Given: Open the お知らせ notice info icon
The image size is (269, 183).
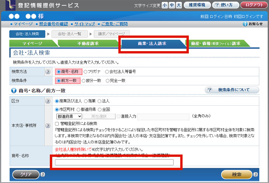Looking at the screenshot, I should [x=245, y=24].
